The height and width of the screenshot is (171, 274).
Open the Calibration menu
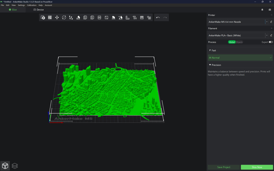pos(32,5)
